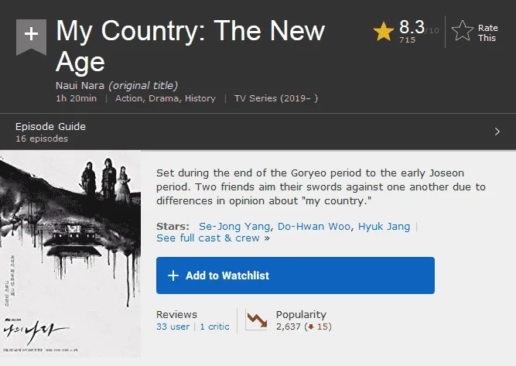Click the 8.3 rating score
This screenshot has width=516, height=366.
(412, 27)
